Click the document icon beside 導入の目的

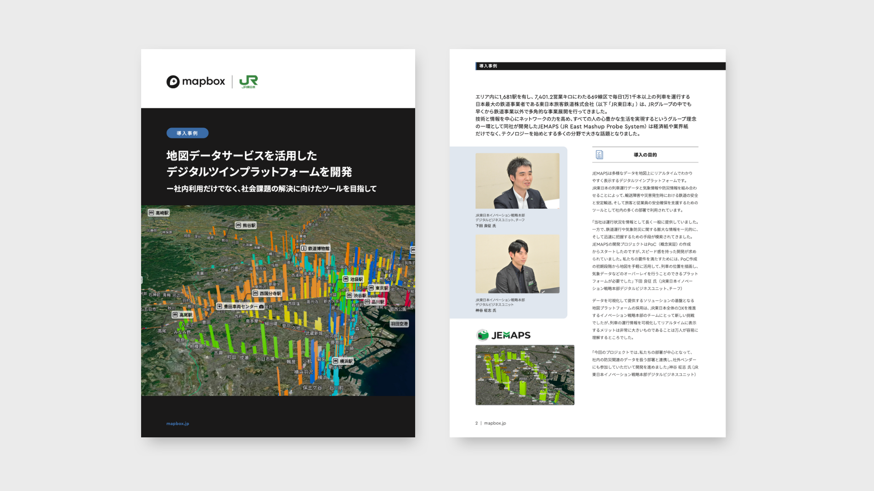tap(600, 155)
